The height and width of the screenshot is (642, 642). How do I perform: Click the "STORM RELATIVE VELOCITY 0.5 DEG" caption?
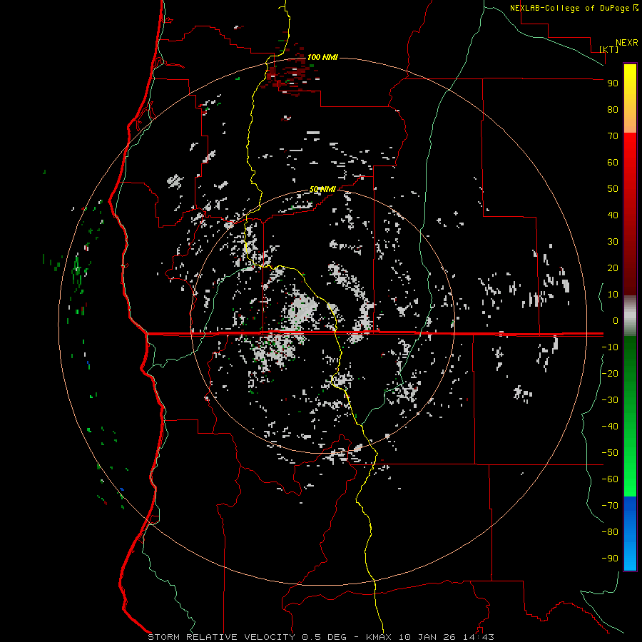pyautogui.click(x=247, y=637)
